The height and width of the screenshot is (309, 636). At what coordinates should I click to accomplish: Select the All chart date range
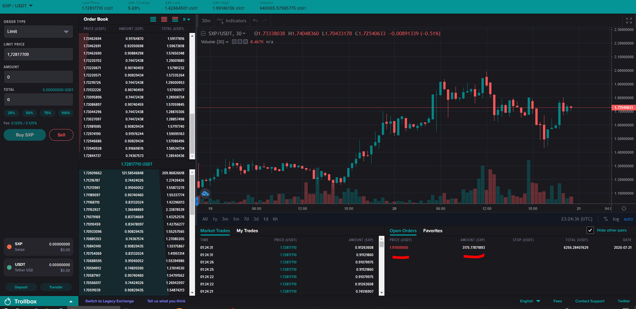205,219
